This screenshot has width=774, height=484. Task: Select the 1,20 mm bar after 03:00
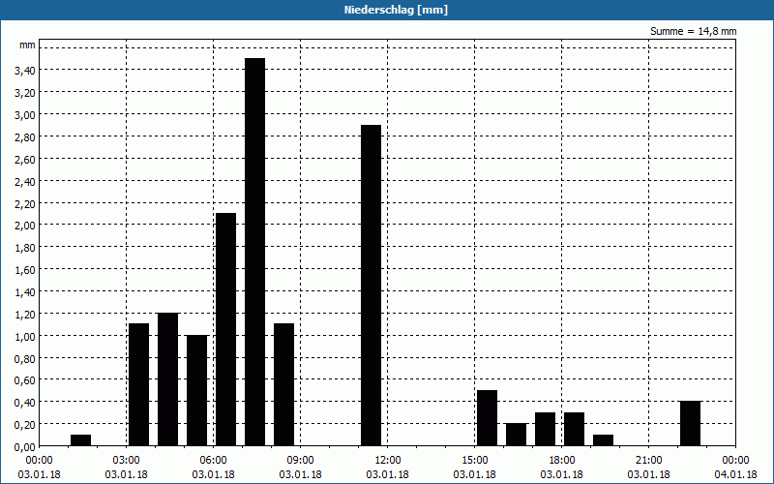click(167, 379)
